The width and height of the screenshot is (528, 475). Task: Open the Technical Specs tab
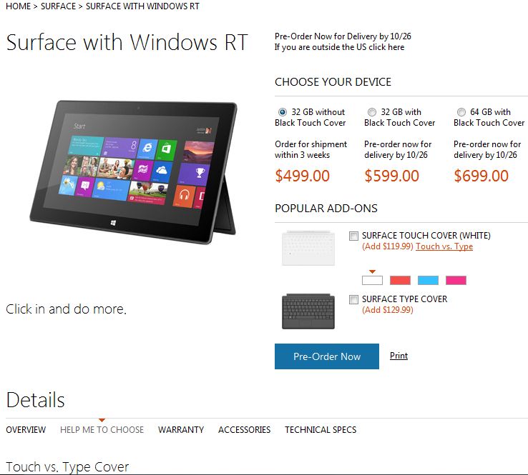321,429
